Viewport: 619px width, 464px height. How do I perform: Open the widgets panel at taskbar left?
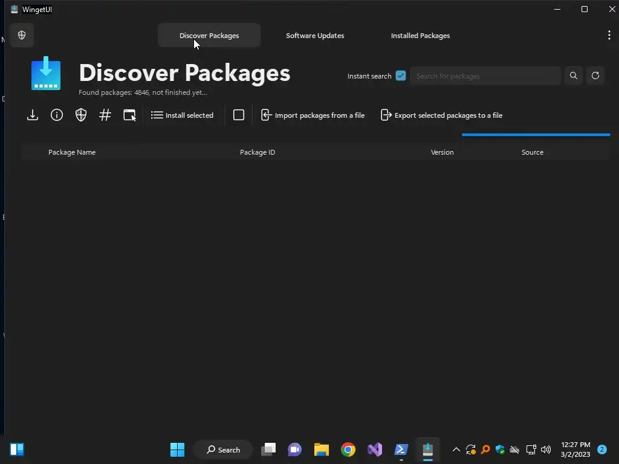pyautogui.click(x=17, y=449)
